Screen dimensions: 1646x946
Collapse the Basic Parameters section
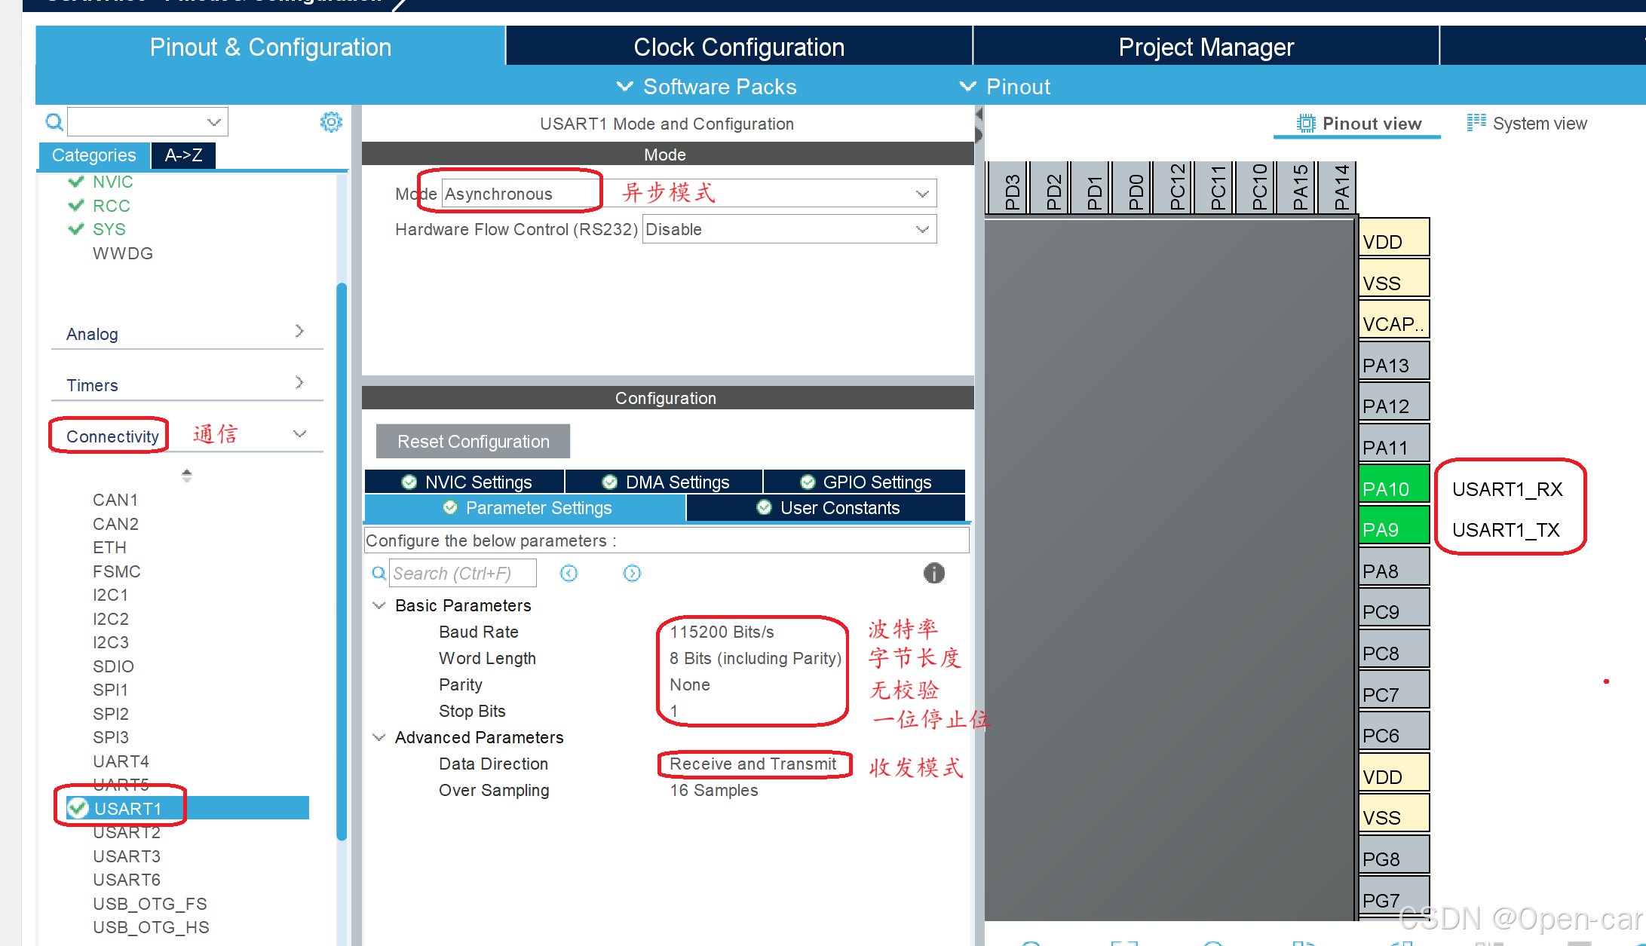point(379,605)
